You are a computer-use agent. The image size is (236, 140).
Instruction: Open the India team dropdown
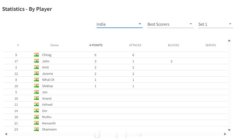(x=119, y=24)
